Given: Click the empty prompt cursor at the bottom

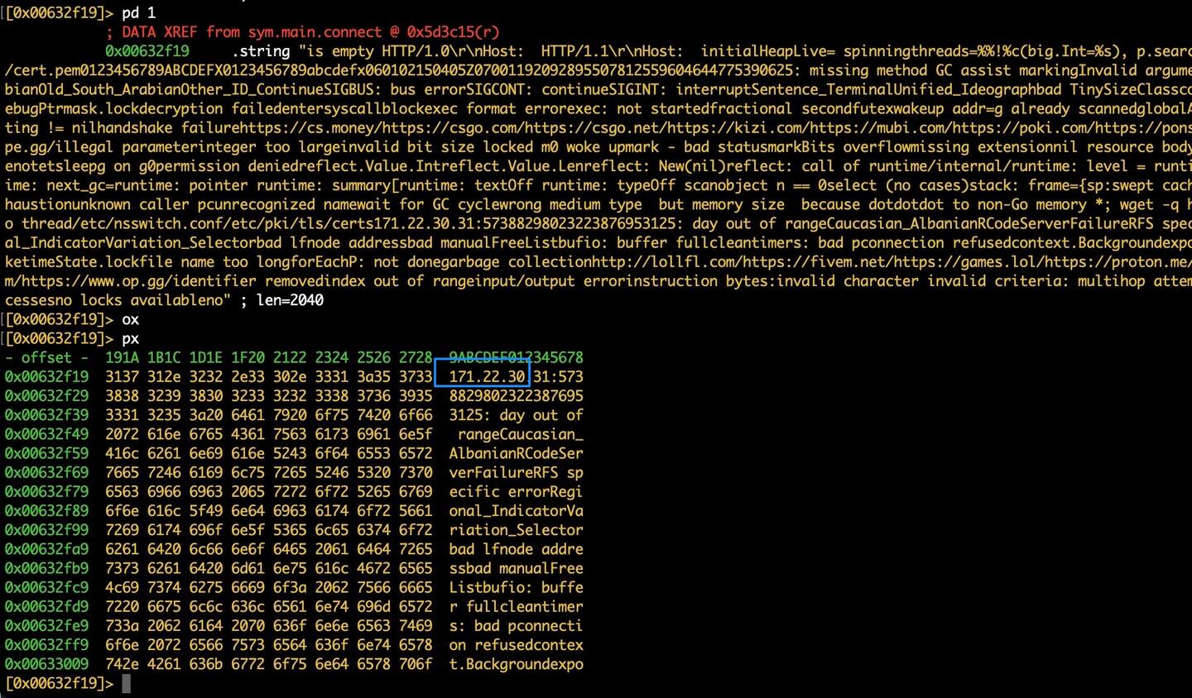Looking at the screenshot, I should 126,683.
